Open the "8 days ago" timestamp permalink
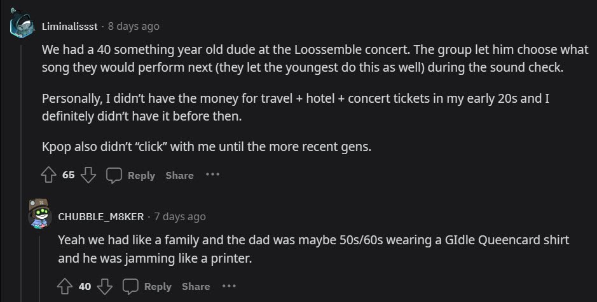 pos(134,27)
